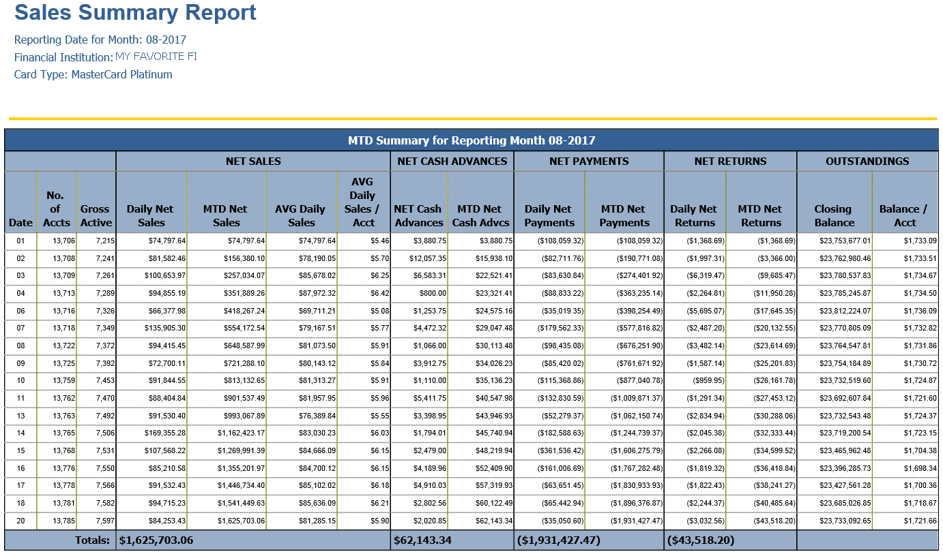Screen dimensions: 943x552
Task: Select Reporting Date for Month: 08-2017 text
Action: pos(100,40)
